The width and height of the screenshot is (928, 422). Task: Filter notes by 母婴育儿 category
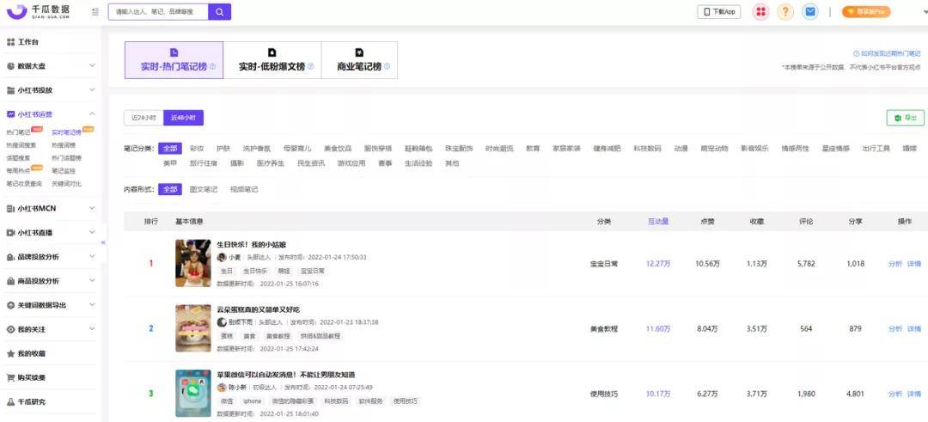297,148
